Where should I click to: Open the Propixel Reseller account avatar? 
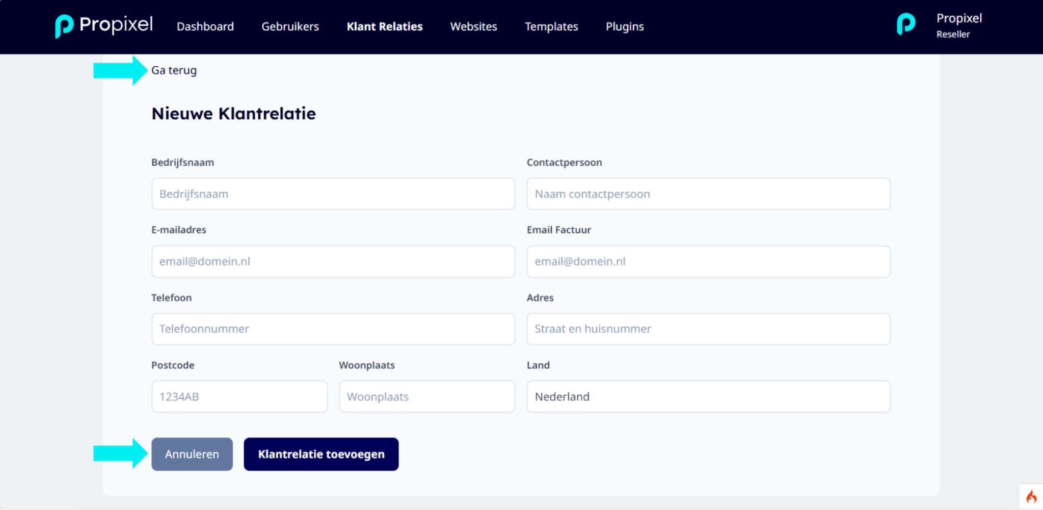(906, 24)
